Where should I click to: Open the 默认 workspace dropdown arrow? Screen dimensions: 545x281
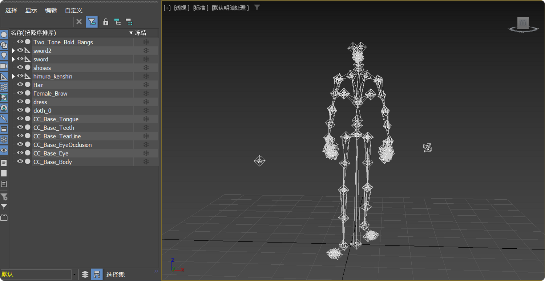(x=74, y=274)
